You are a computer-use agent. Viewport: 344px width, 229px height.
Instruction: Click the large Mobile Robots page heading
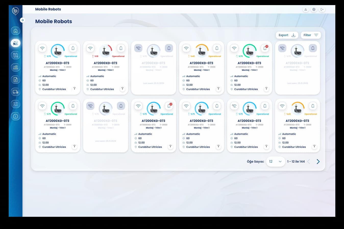click(54, 21)
